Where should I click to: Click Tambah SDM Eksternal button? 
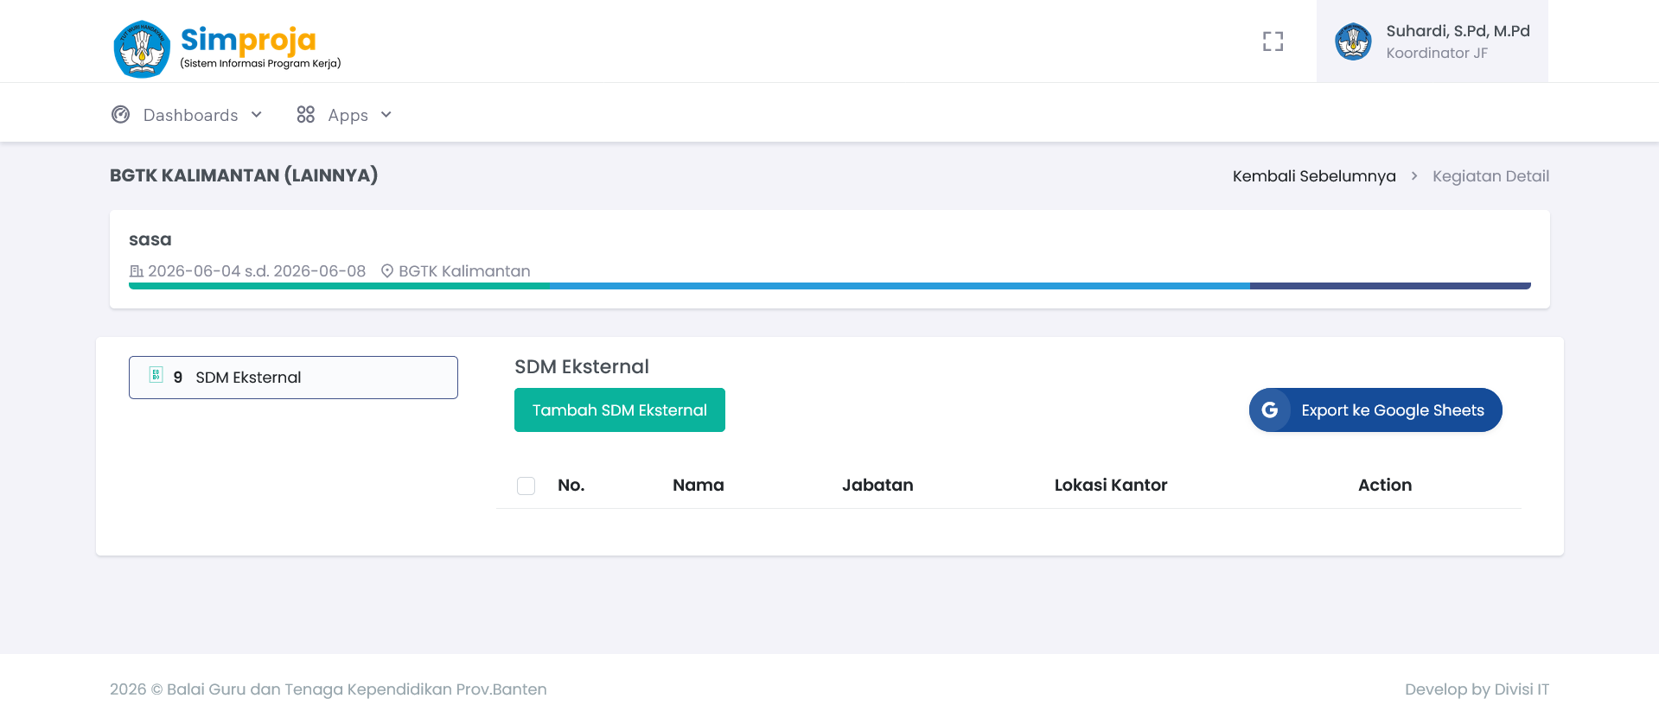(x=620, y=410)
